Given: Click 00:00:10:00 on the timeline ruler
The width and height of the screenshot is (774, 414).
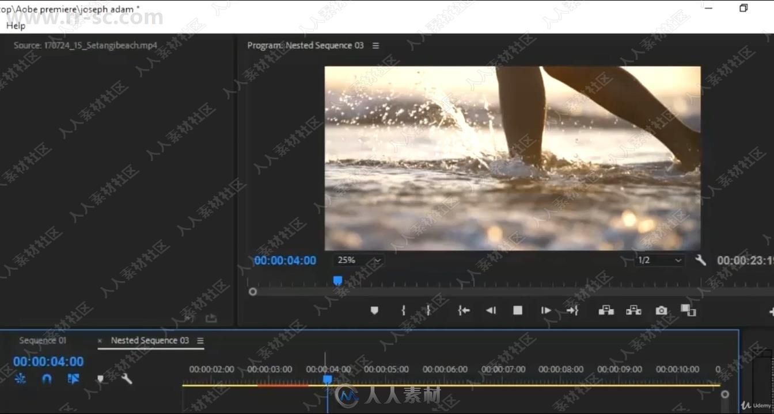Looking at the screenshot, I should click(x=677, y=369).
